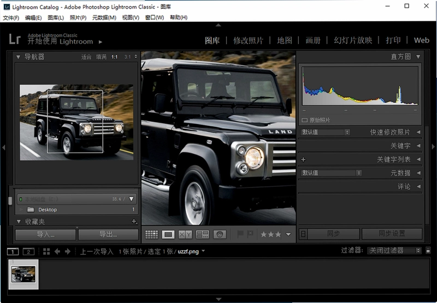The image size is (437, 303).
Task: Switch to the 画册 module
Action: [313, 40]
